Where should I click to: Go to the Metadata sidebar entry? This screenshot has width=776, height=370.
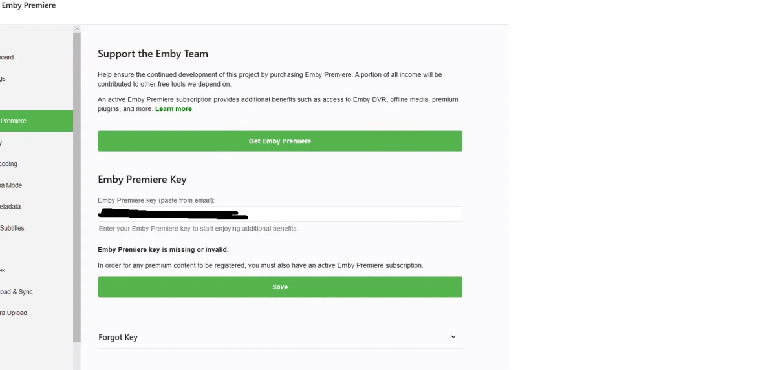(x=10, y=207)
